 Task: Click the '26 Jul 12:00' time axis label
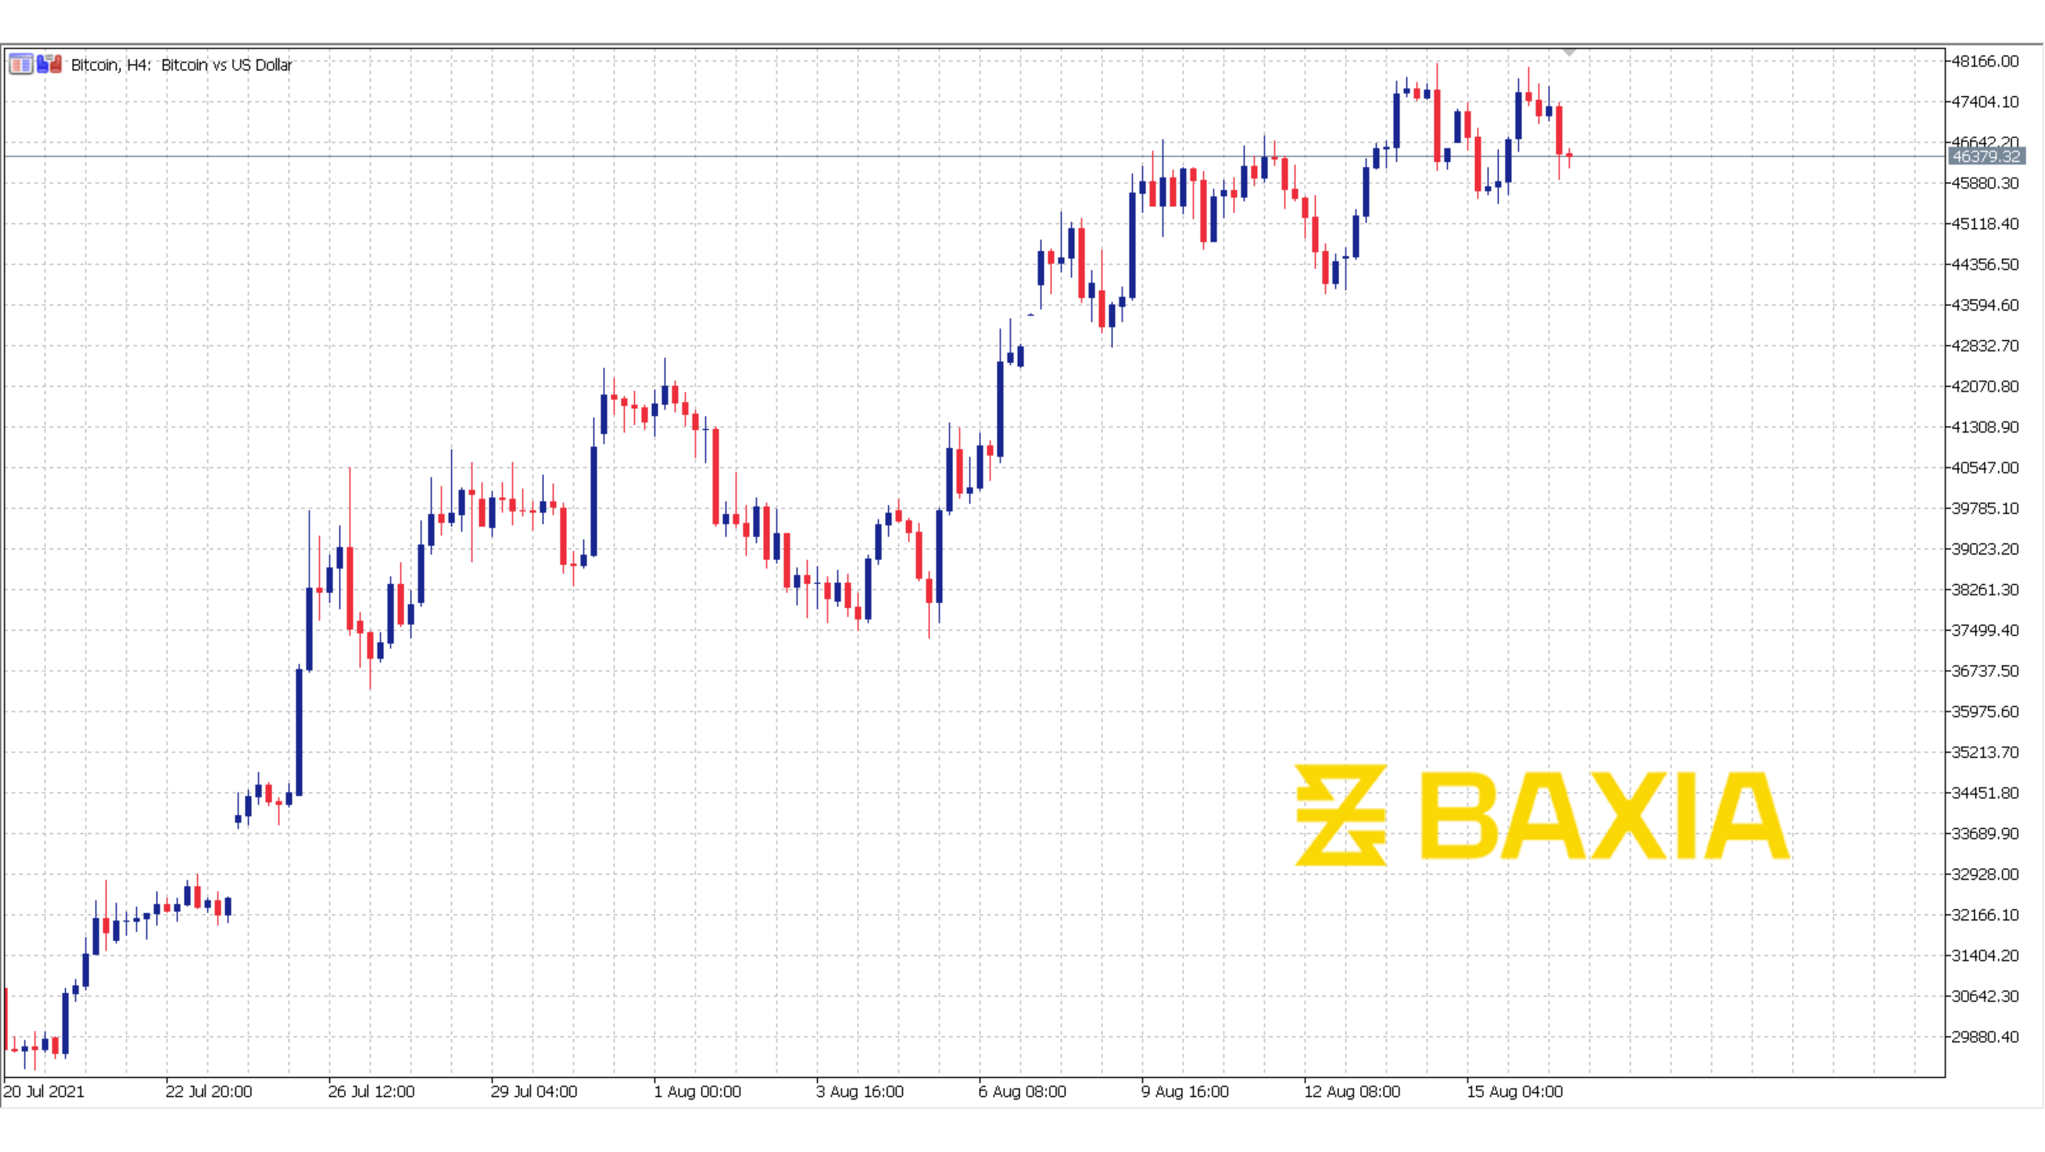tap(372, 1092)
